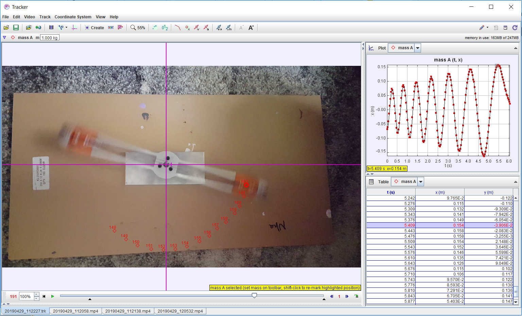Open the Video menu

pos(30,17)
